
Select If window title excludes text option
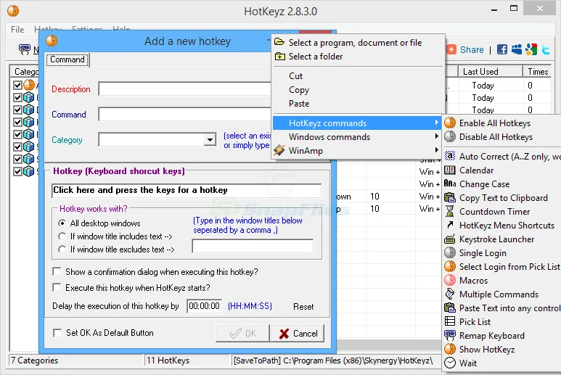62,250
